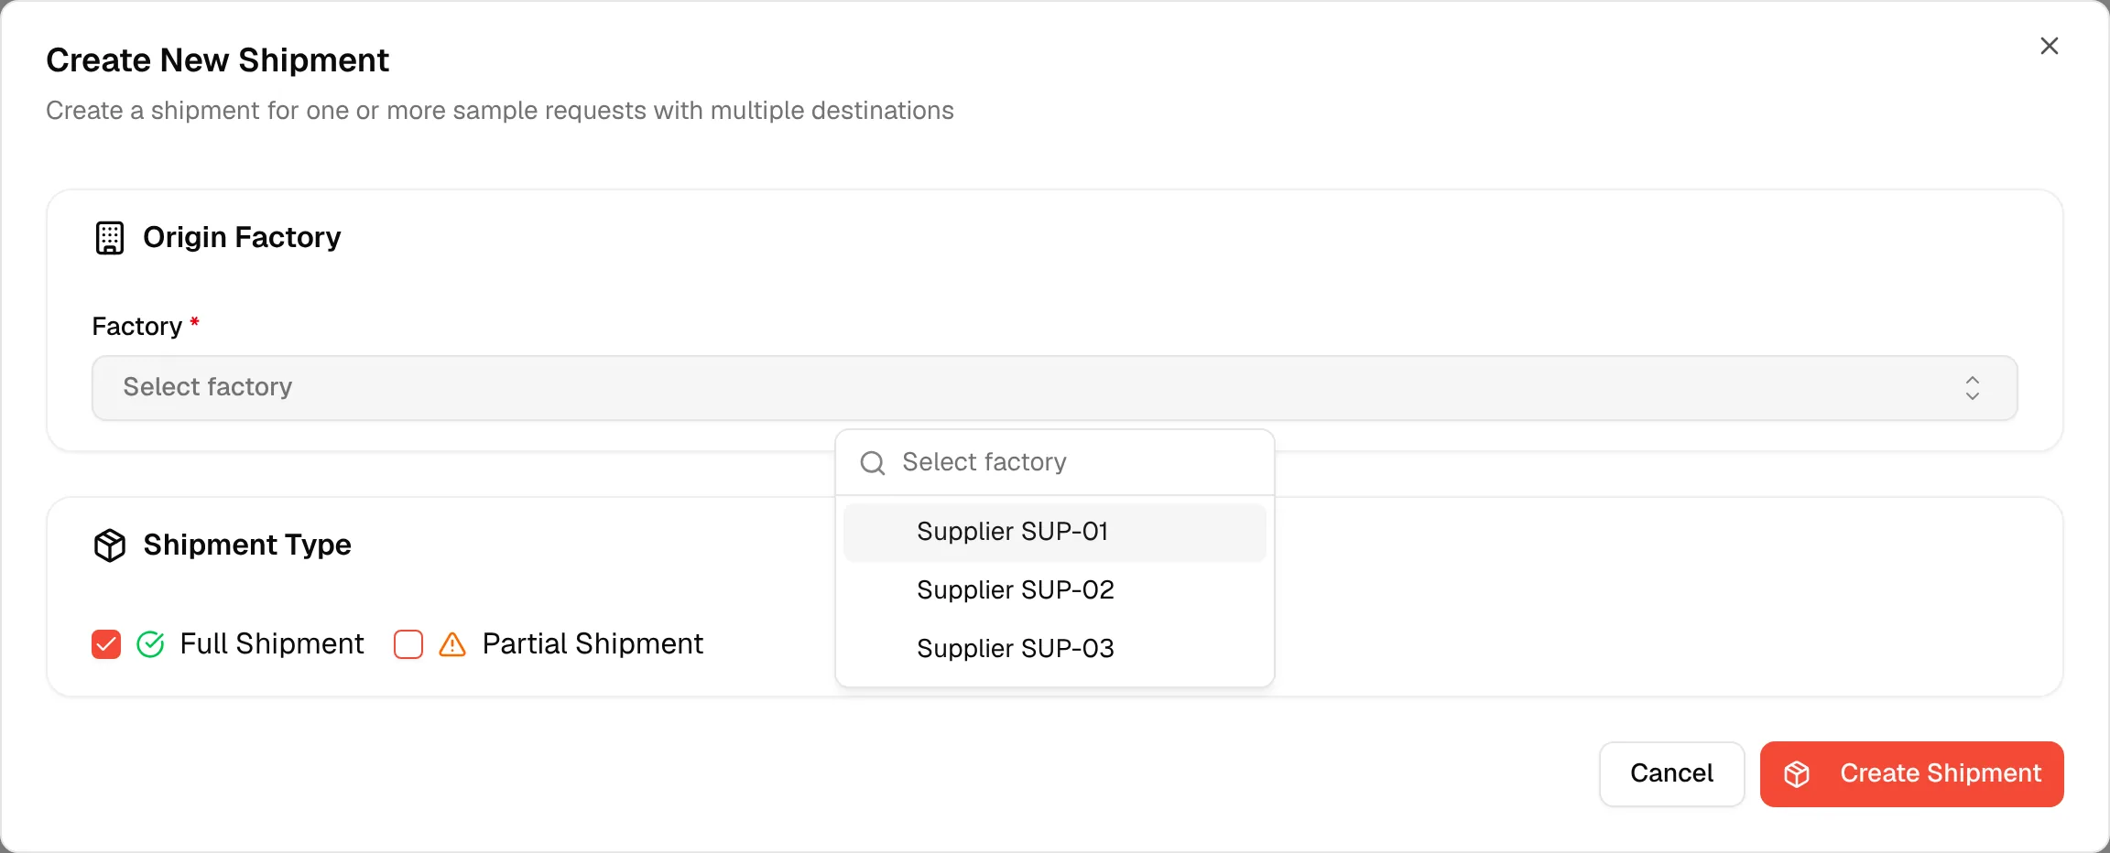Image resolution: width=2110 pixels, height=853 pixels.
Task: Choose Supplier SUP-01 from the list
Action: coord(1055,533)
